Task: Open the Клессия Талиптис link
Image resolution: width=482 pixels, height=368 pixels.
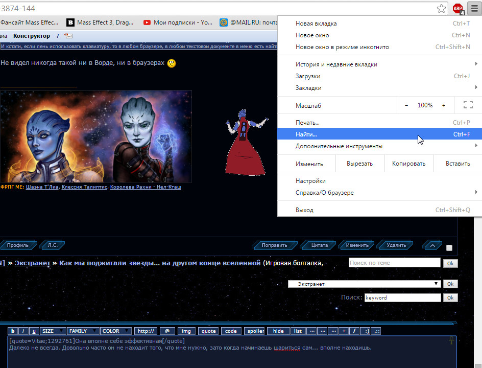Action: (x=84, y=187)
